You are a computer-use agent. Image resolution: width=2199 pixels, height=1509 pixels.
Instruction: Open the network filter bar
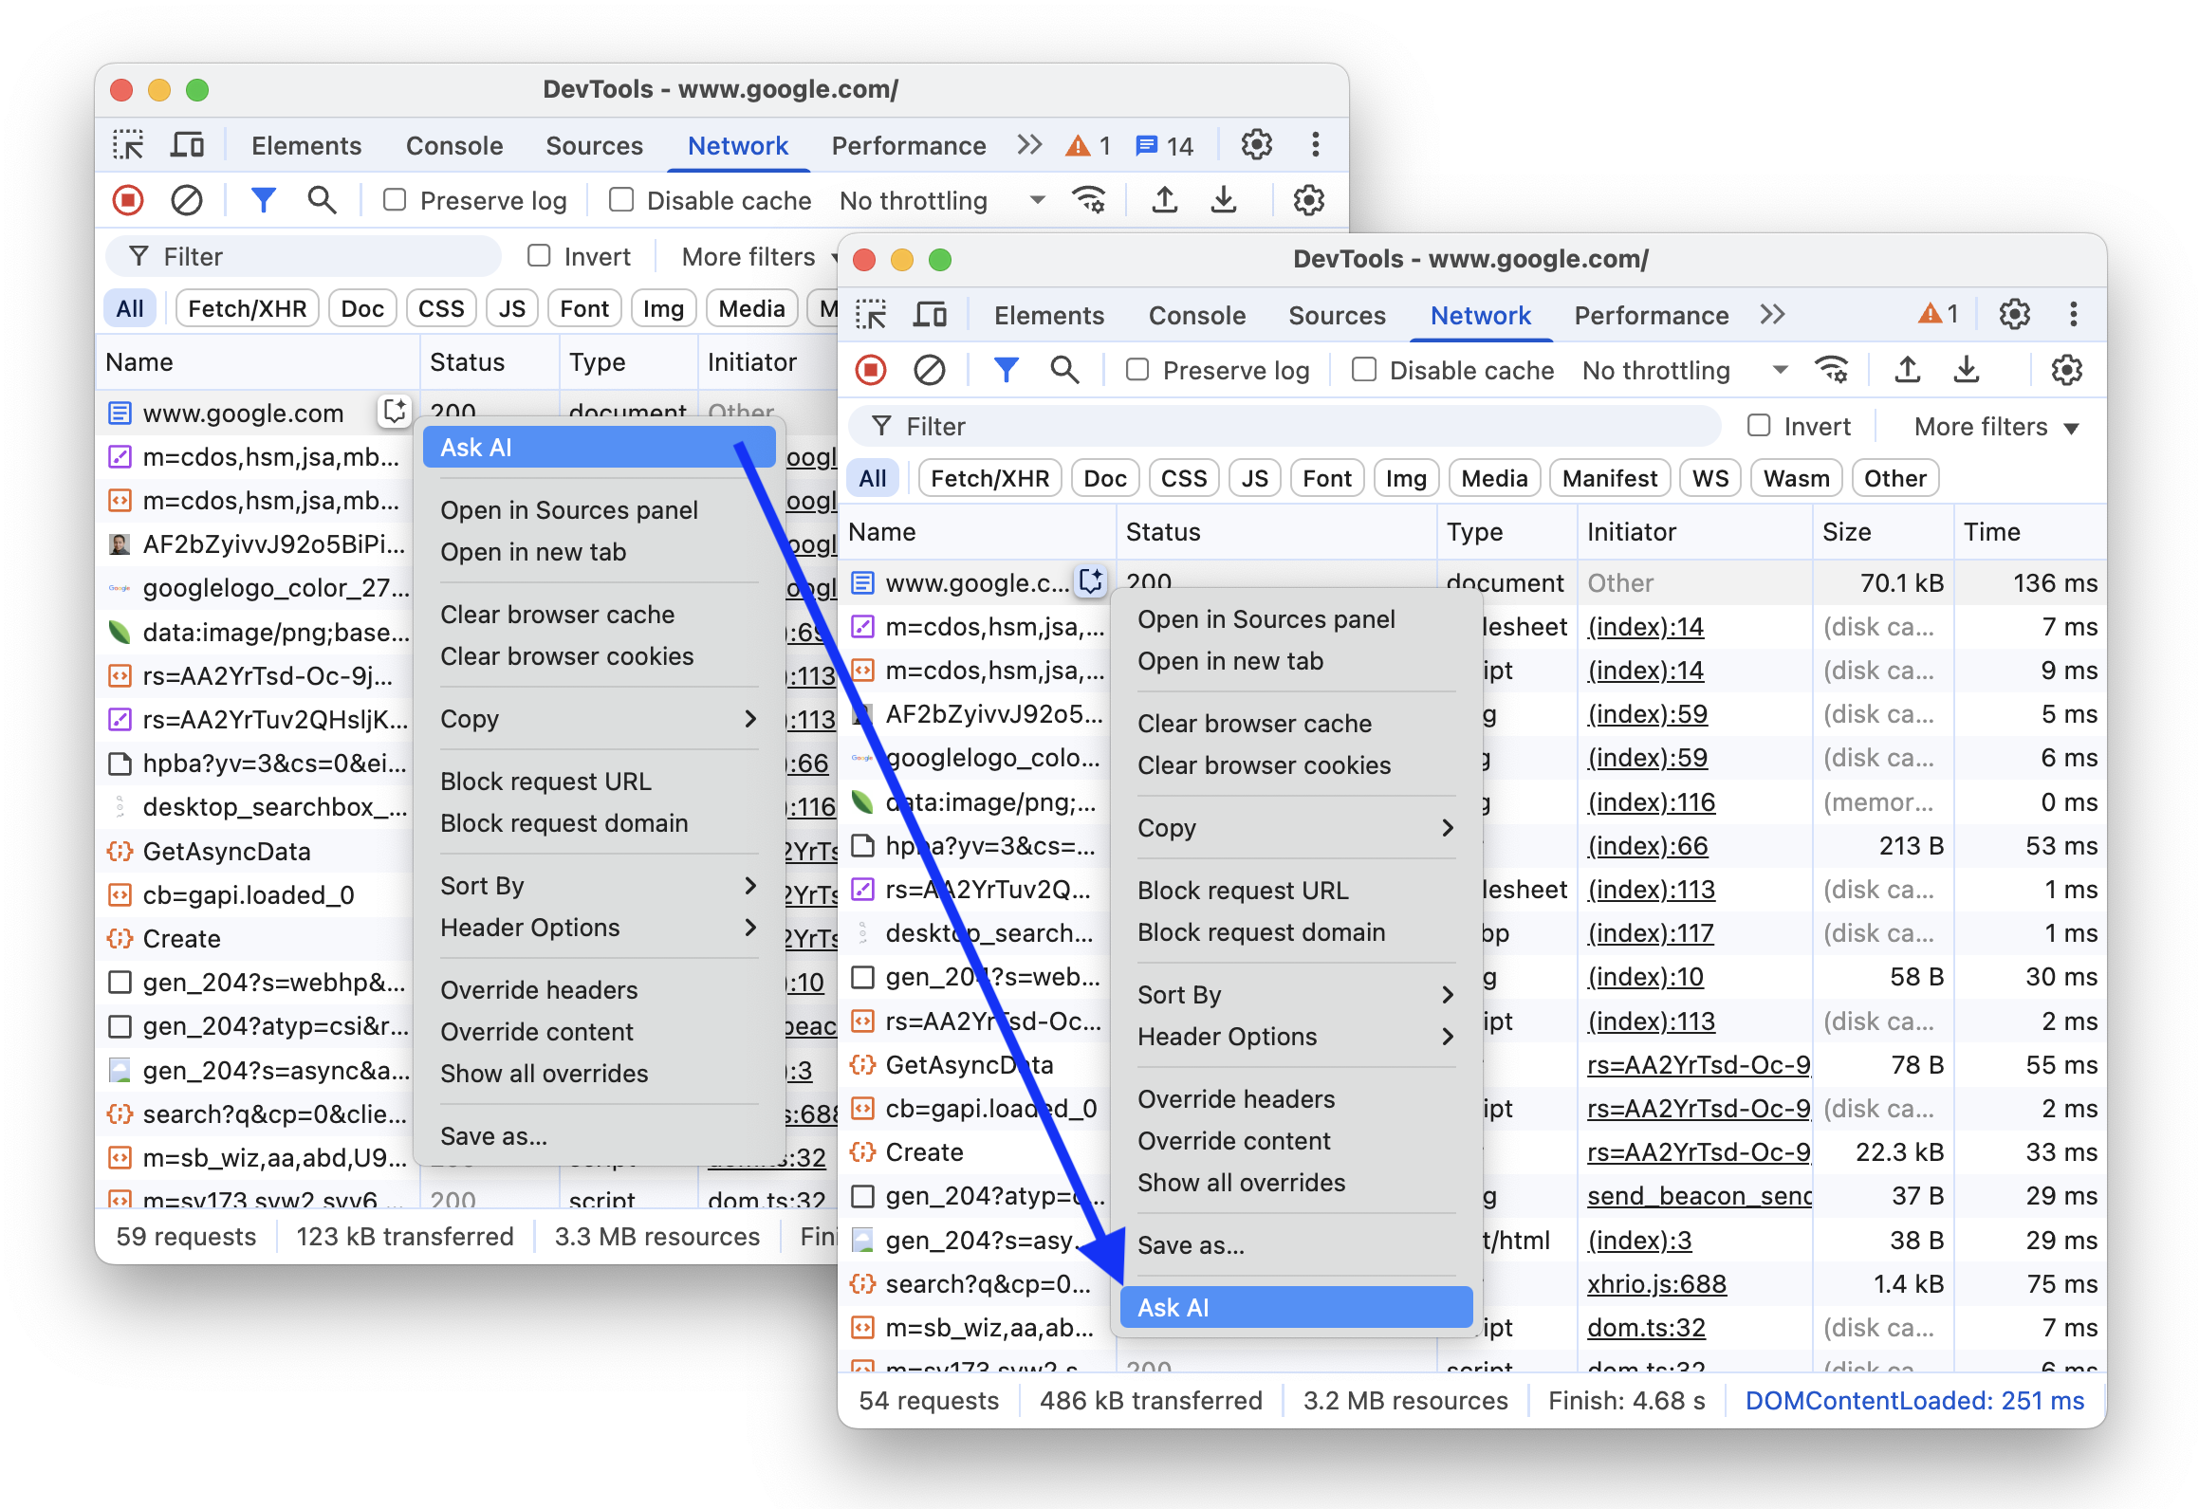point(1006,370)
